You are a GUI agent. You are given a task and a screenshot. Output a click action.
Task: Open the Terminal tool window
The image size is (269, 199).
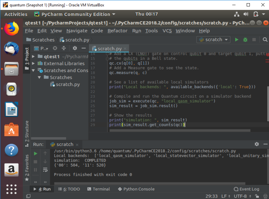99,189
